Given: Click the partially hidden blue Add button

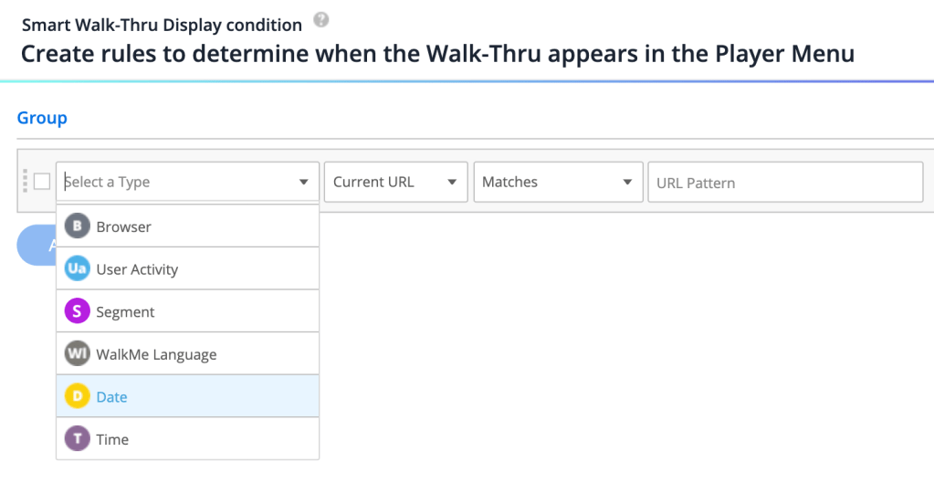Looking at the screenshot, I should (x=37, y=245).
